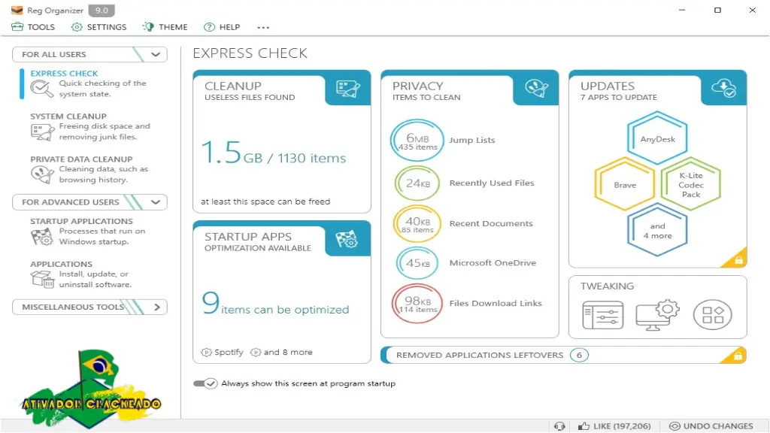This screenshot has height=433, width=770.
Task: Click the System Cleanup sidebar icon
Action: click(x=42, y=132)
